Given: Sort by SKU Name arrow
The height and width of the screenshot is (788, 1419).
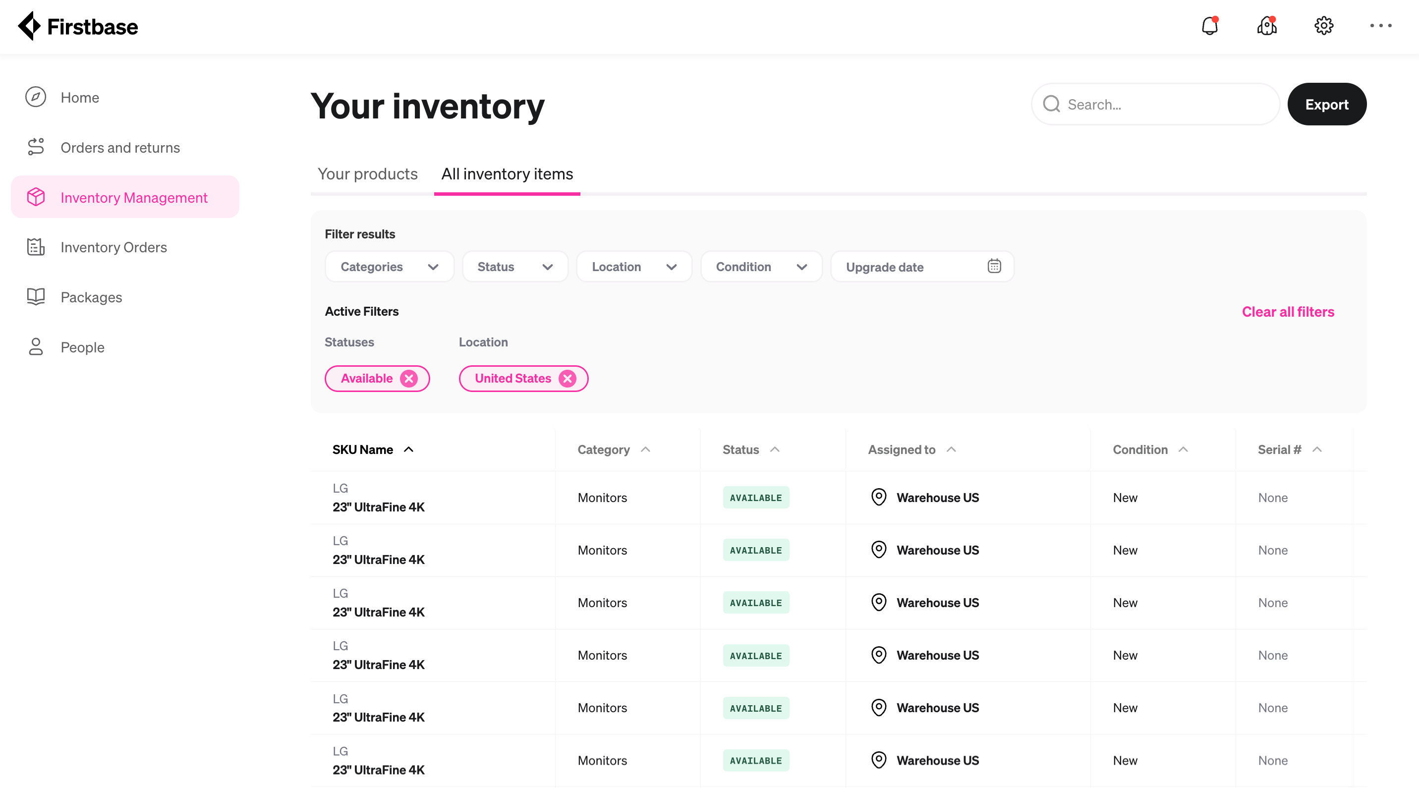Looking at the screenshot, I should tap(409, 450).
